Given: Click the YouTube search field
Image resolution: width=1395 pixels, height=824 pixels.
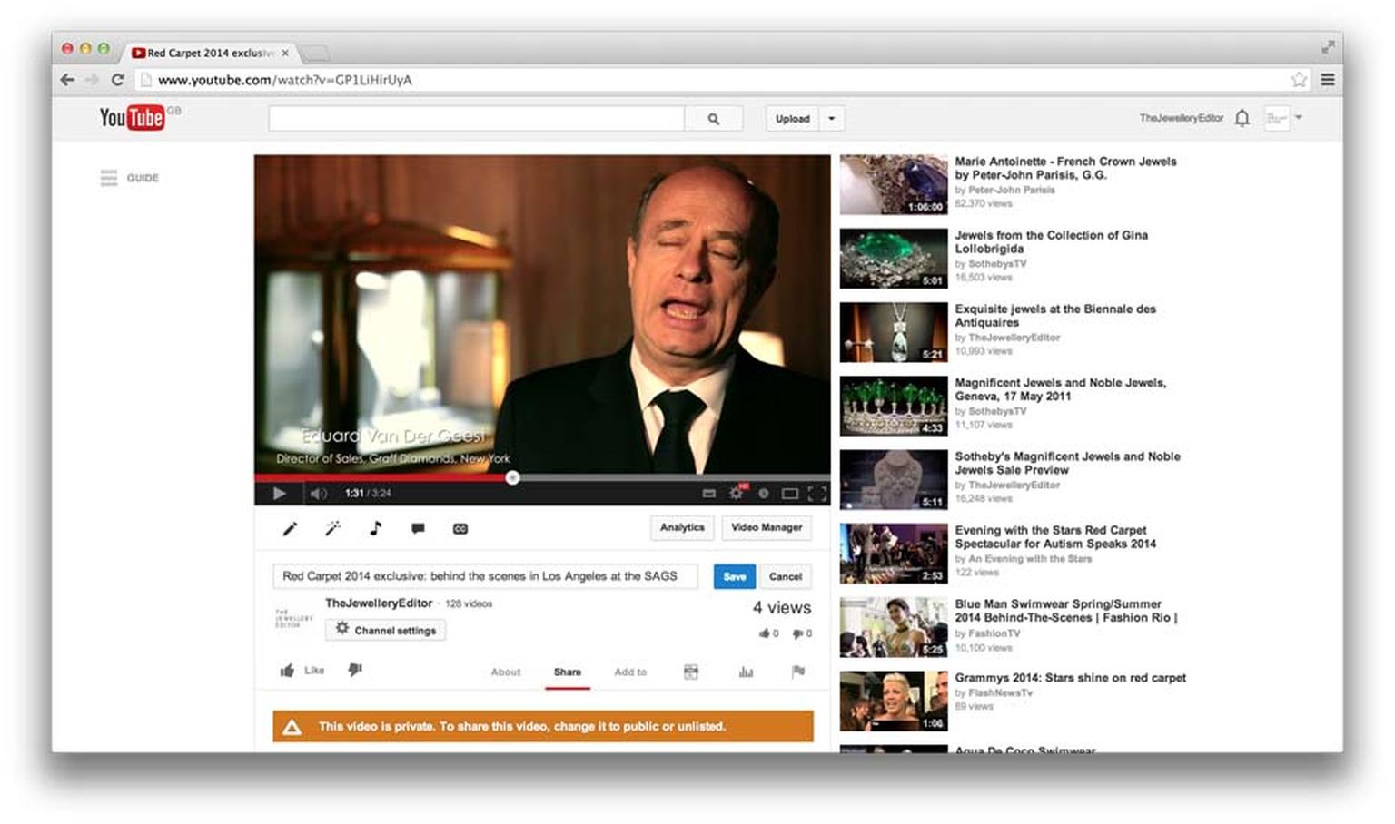Looking at the screenshot, I should click(476, 119).
